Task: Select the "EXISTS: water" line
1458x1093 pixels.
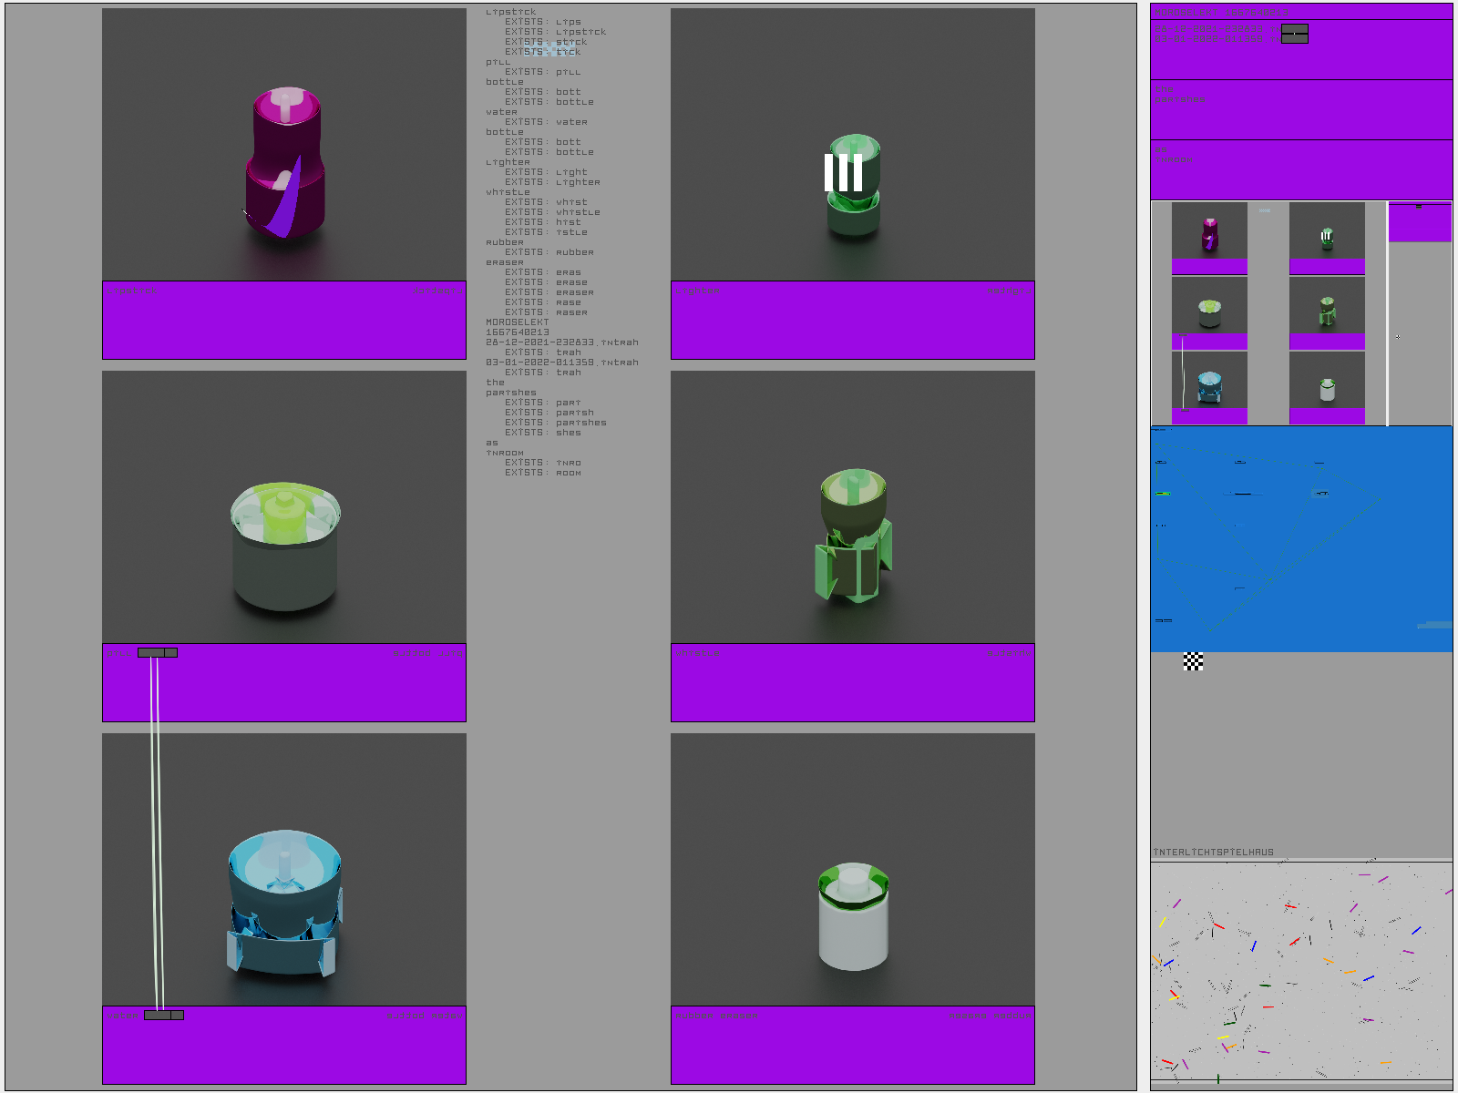Action: pos(546,122)
